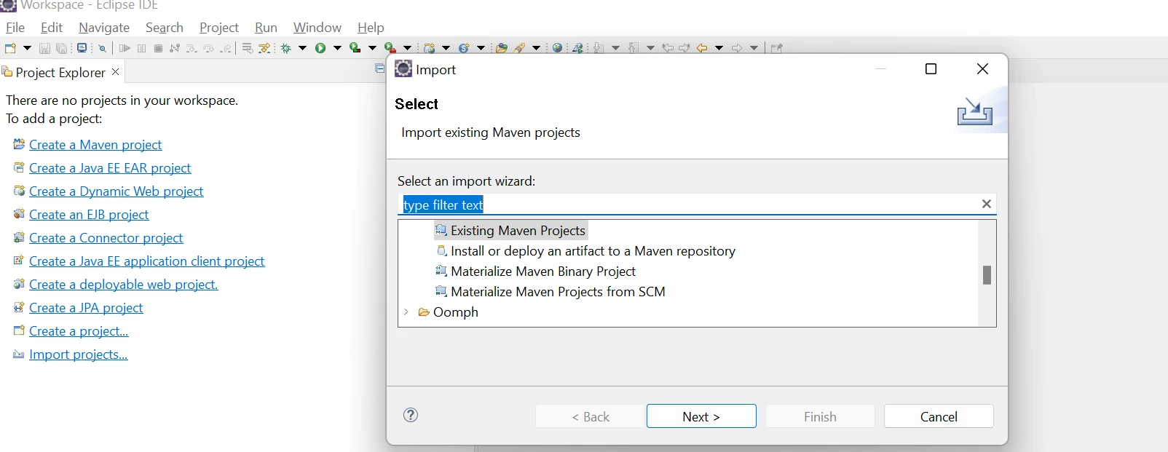The width and height of the screenshot is (1168, 452).
Task: Open the Project menu
Action: pos(219,28)
